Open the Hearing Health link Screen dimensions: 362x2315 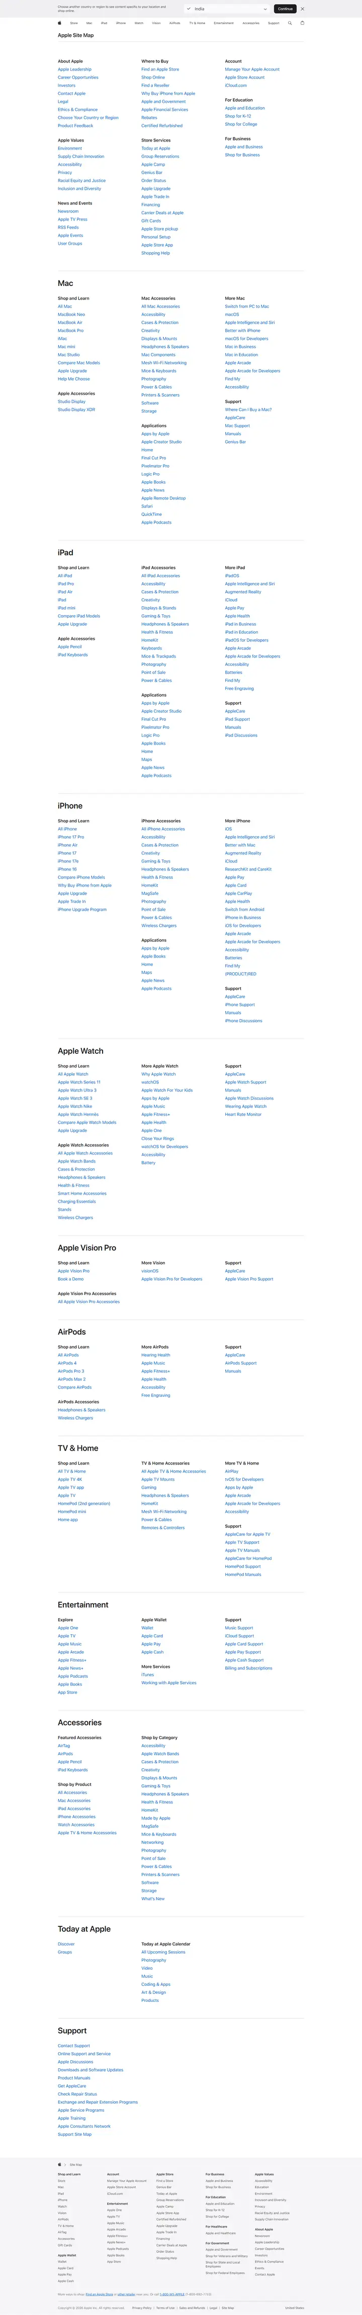click(x=155, y=1355)
